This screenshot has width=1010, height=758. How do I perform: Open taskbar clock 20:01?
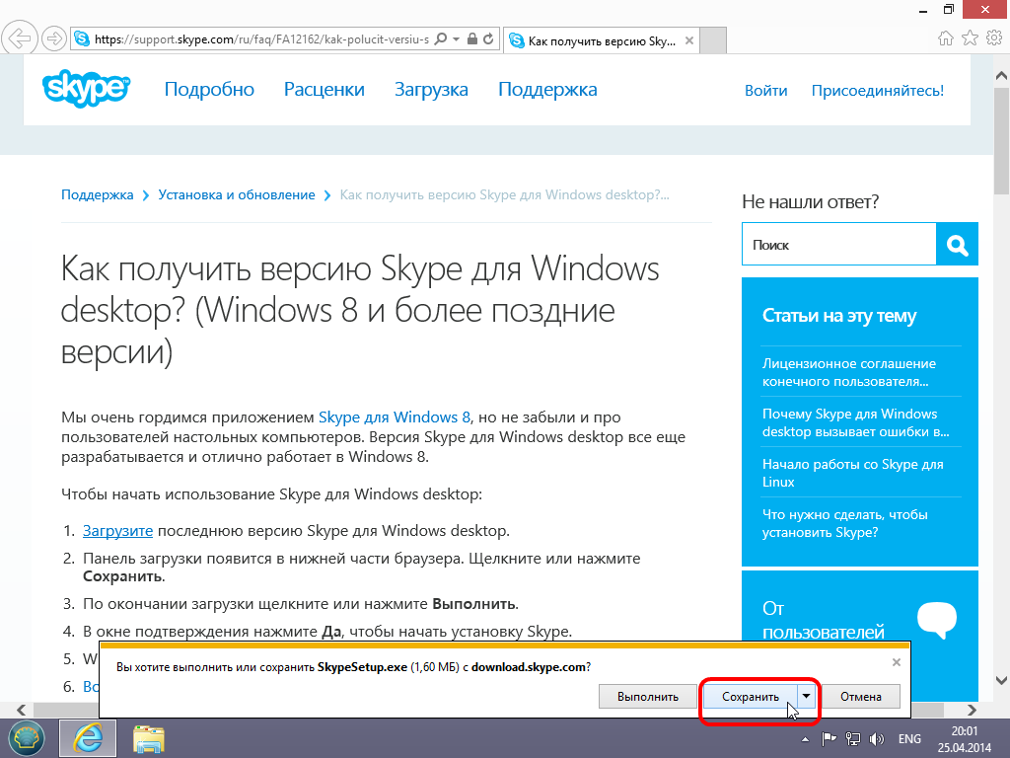point(965,739)
